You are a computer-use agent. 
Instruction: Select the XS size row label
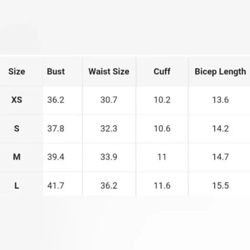[x=17, y=100]
